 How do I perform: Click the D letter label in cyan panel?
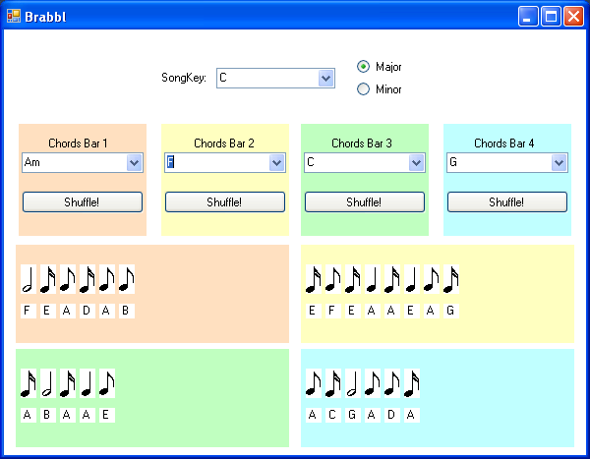point(392,415)
